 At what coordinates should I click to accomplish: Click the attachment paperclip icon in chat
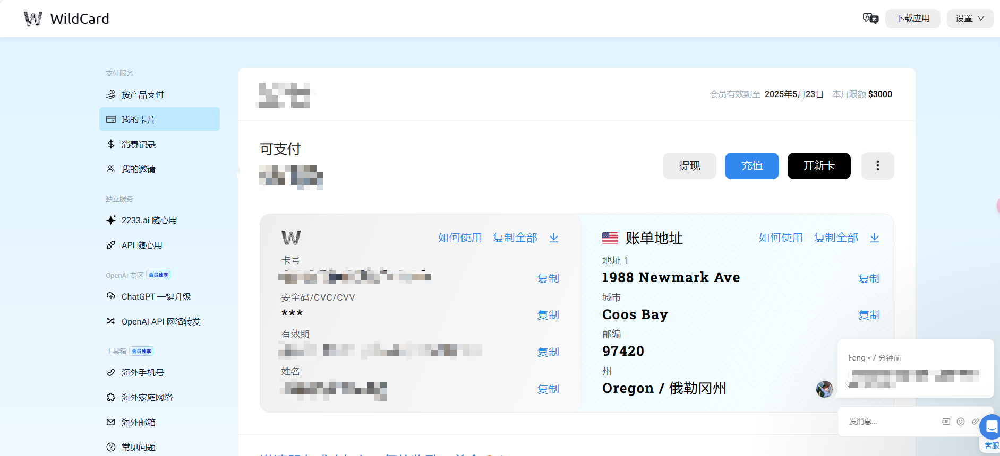pos(975,422)
